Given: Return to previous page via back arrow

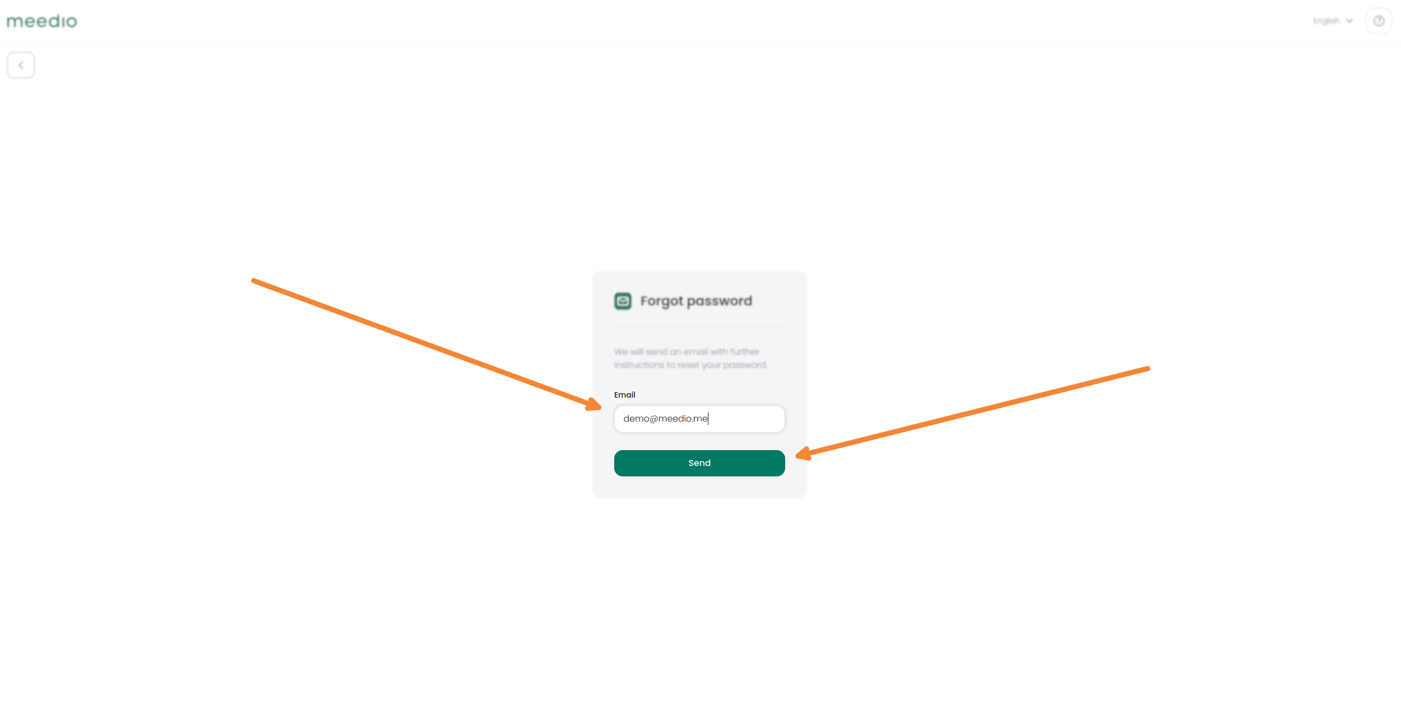Looking at the screenshot, I should (21, 65).
